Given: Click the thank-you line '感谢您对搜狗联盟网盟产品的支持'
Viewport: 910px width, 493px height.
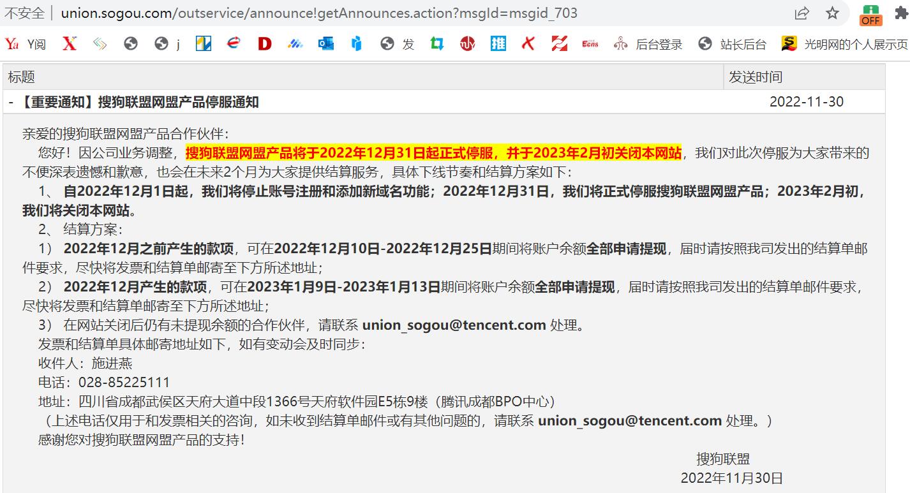Looking at the screenshot, I should pyautogui.click(x=141, y=440).
